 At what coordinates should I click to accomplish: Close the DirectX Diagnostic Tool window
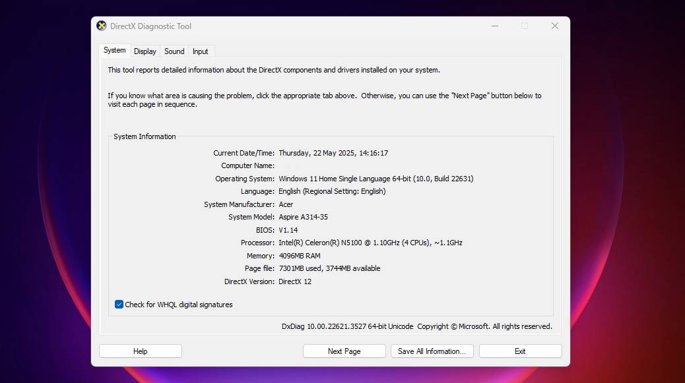pos(555,26)
